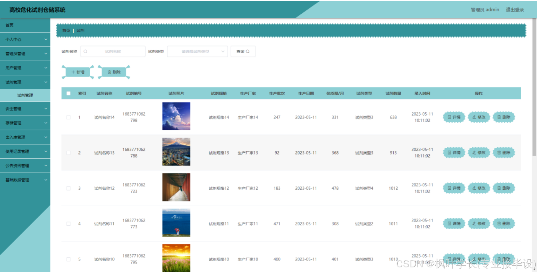
Task: Open the sunset meadow photo thumbnail
Action: pyautogui.click(x=176, y=258)
